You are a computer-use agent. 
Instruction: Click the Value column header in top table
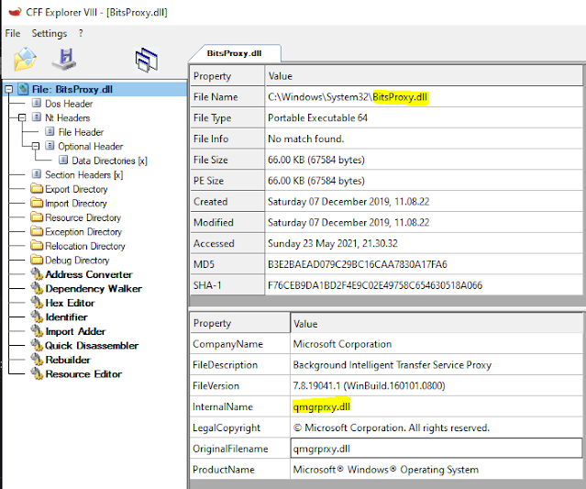[424, 76]
